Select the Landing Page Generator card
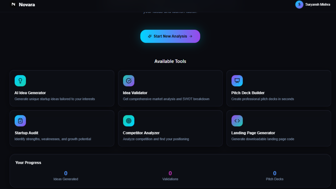 279,128
